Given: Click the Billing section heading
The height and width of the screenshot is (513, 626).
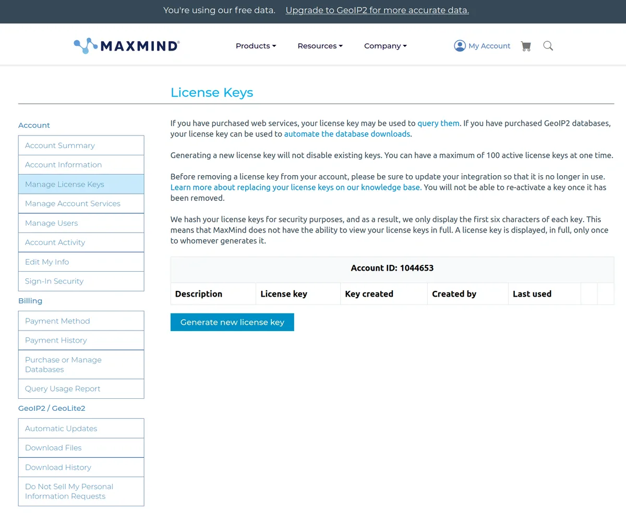Looking at the screenshot, I should [30, 301].
